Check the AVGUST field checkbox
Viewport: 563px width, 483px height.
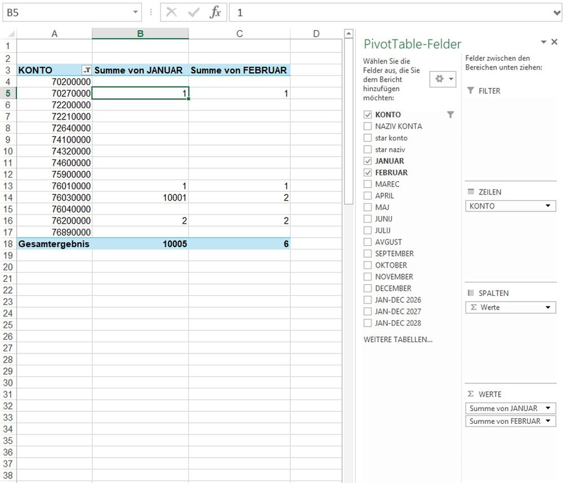[x=367, y=242]
